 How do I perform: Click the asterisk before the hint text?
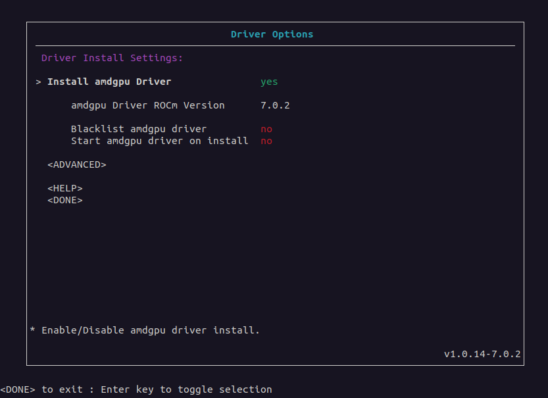pos(33,330)
